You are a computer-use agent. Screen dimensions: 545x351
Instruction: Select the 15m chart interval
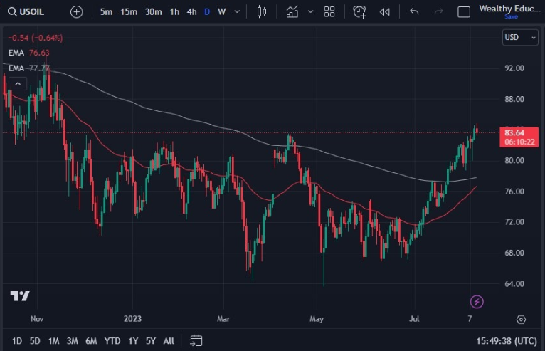pyautogui.click(x=129, y=11)
